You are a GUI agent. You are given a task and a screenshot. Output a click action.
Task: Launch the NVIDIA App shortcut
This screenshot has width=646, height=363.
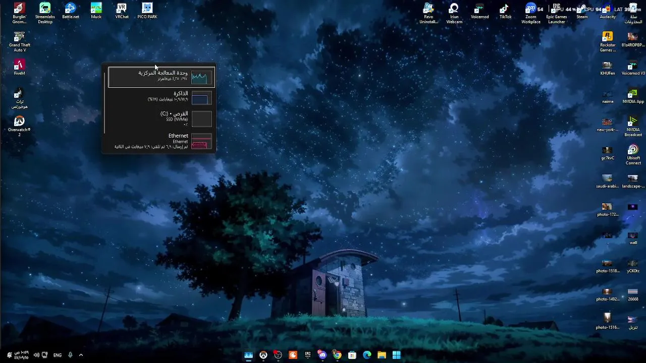point(633,95)
